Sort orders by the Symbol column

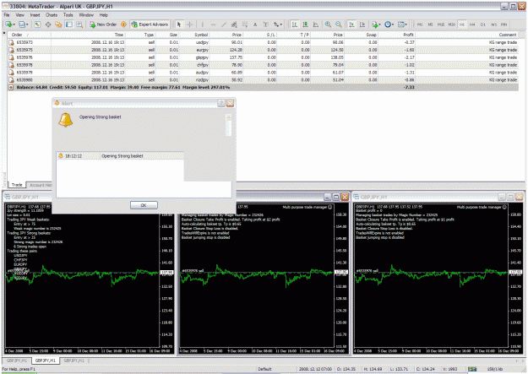coord(194,35)
